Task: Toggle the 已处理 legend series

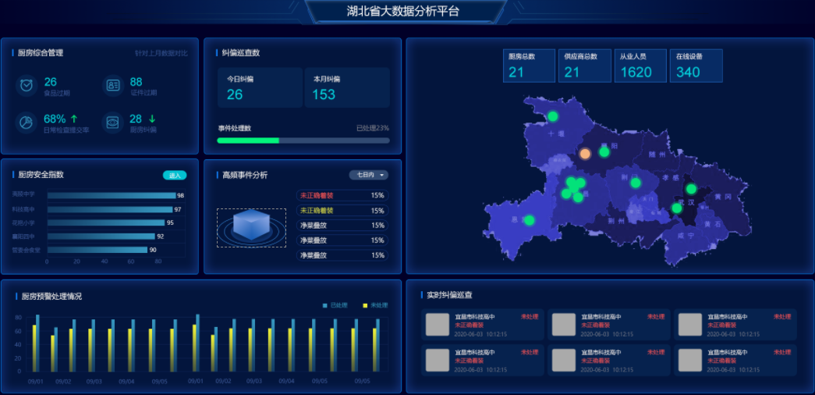Action: click(x=335, y=305)
